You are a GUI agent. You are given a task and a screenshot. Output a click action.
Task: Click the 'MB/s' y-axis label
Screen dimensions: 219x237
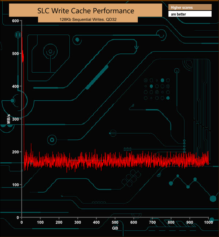pos(9,119)
